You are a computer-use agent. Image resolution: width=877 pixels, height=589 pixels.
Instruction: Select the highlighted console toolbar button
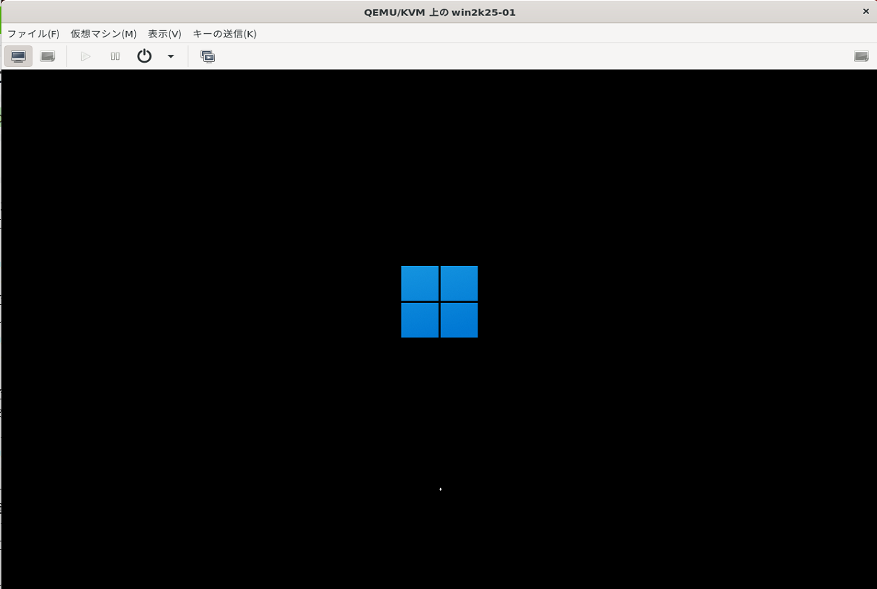[18, 56]
